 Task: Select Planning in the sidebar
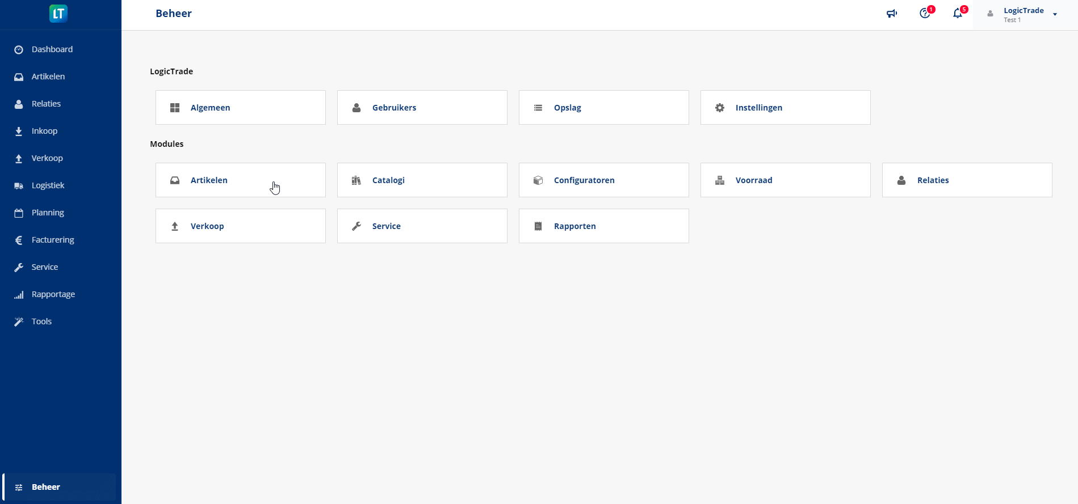[48, 213]
